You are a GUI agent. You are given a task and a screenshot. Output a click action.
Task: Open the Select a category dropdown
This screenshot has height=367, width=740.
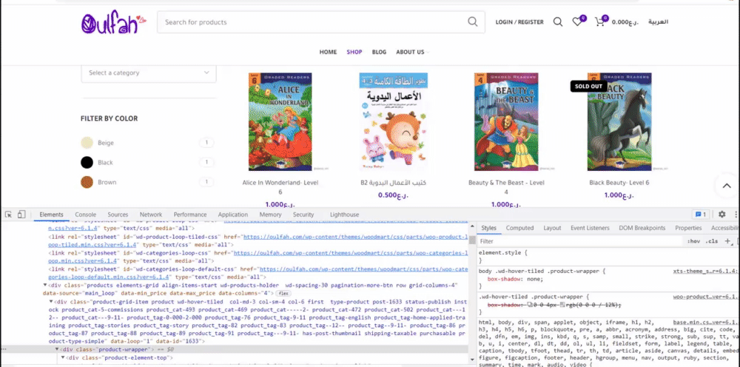click(149, 73)
